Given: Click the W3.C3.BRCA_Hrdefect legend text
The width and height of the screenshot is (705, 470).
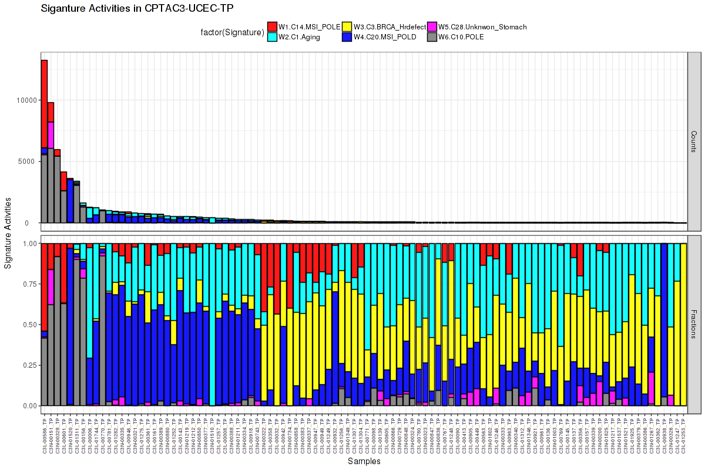Looking at the screenshot, I should (x=385, y=27).
